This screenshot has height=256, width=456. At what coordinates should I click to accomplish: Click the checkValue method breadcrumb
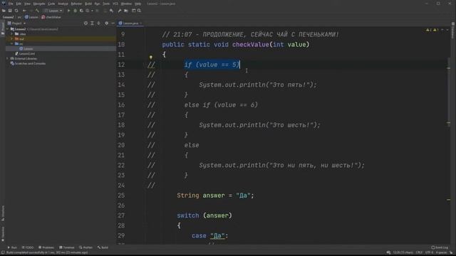(x=51, y=17)
